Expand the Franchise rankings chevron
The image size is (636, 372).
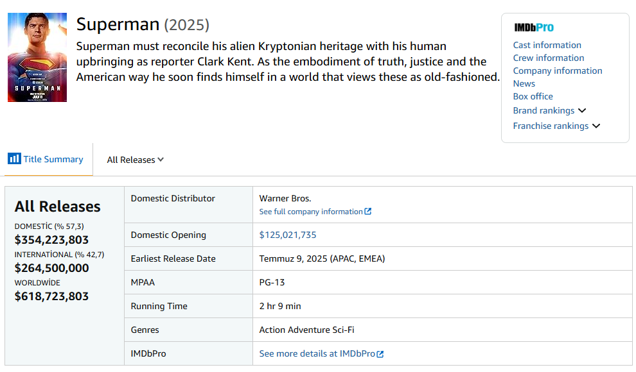point(596,126)
